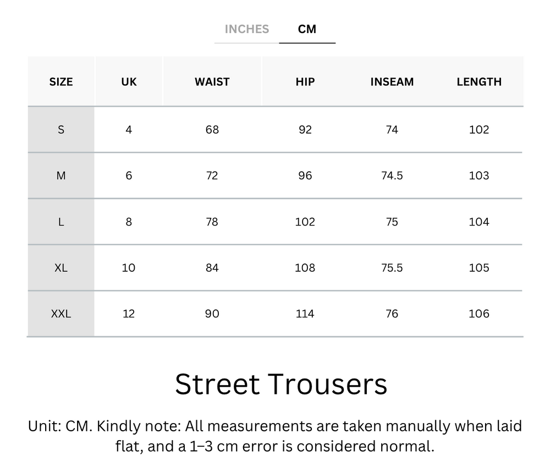The width and height of the screenshot is (550, 472).
Task: Select the size M row label
Action: click(x=61, y=175)
